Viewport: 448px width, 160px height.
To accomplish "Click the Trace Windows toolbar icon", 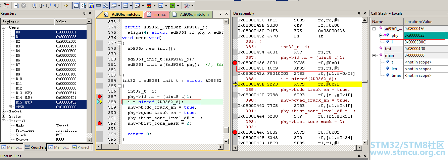I will pyautogui.click(x=161, y=6).
